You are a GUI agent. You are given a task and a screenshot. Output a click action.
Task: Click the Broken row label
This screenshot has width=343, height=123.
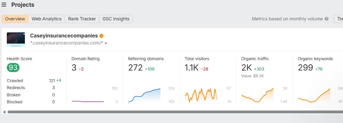pyautogui.click(x=14, y=95)
